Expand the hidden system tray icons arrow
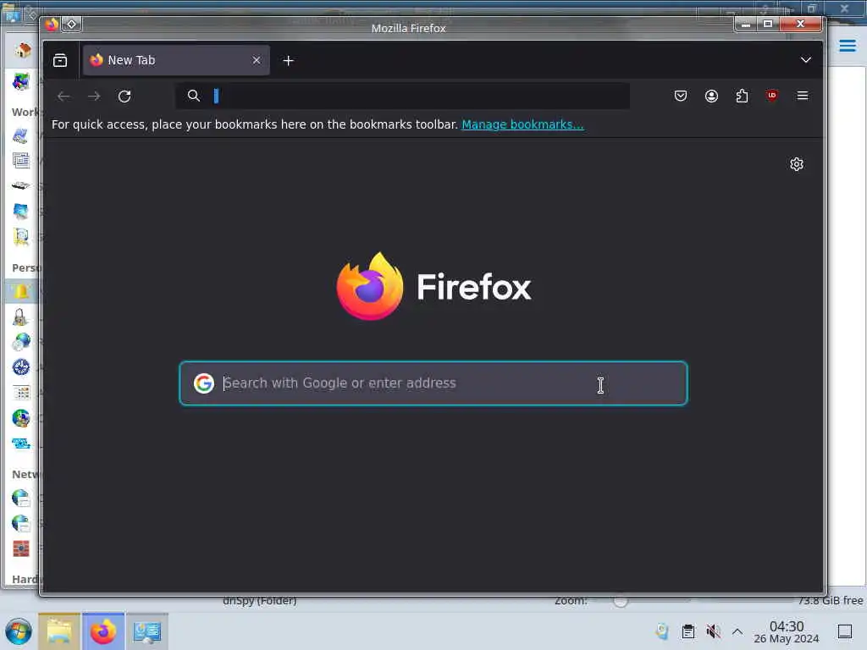The width and height of the screenshot is (867, 650). tap(737, 631)
